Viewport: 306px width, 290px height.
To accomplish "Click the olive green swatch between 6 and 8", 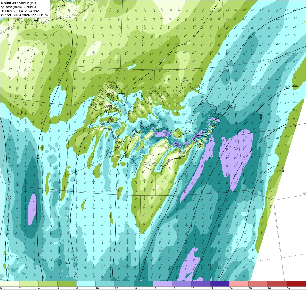I will coord(67,284).
